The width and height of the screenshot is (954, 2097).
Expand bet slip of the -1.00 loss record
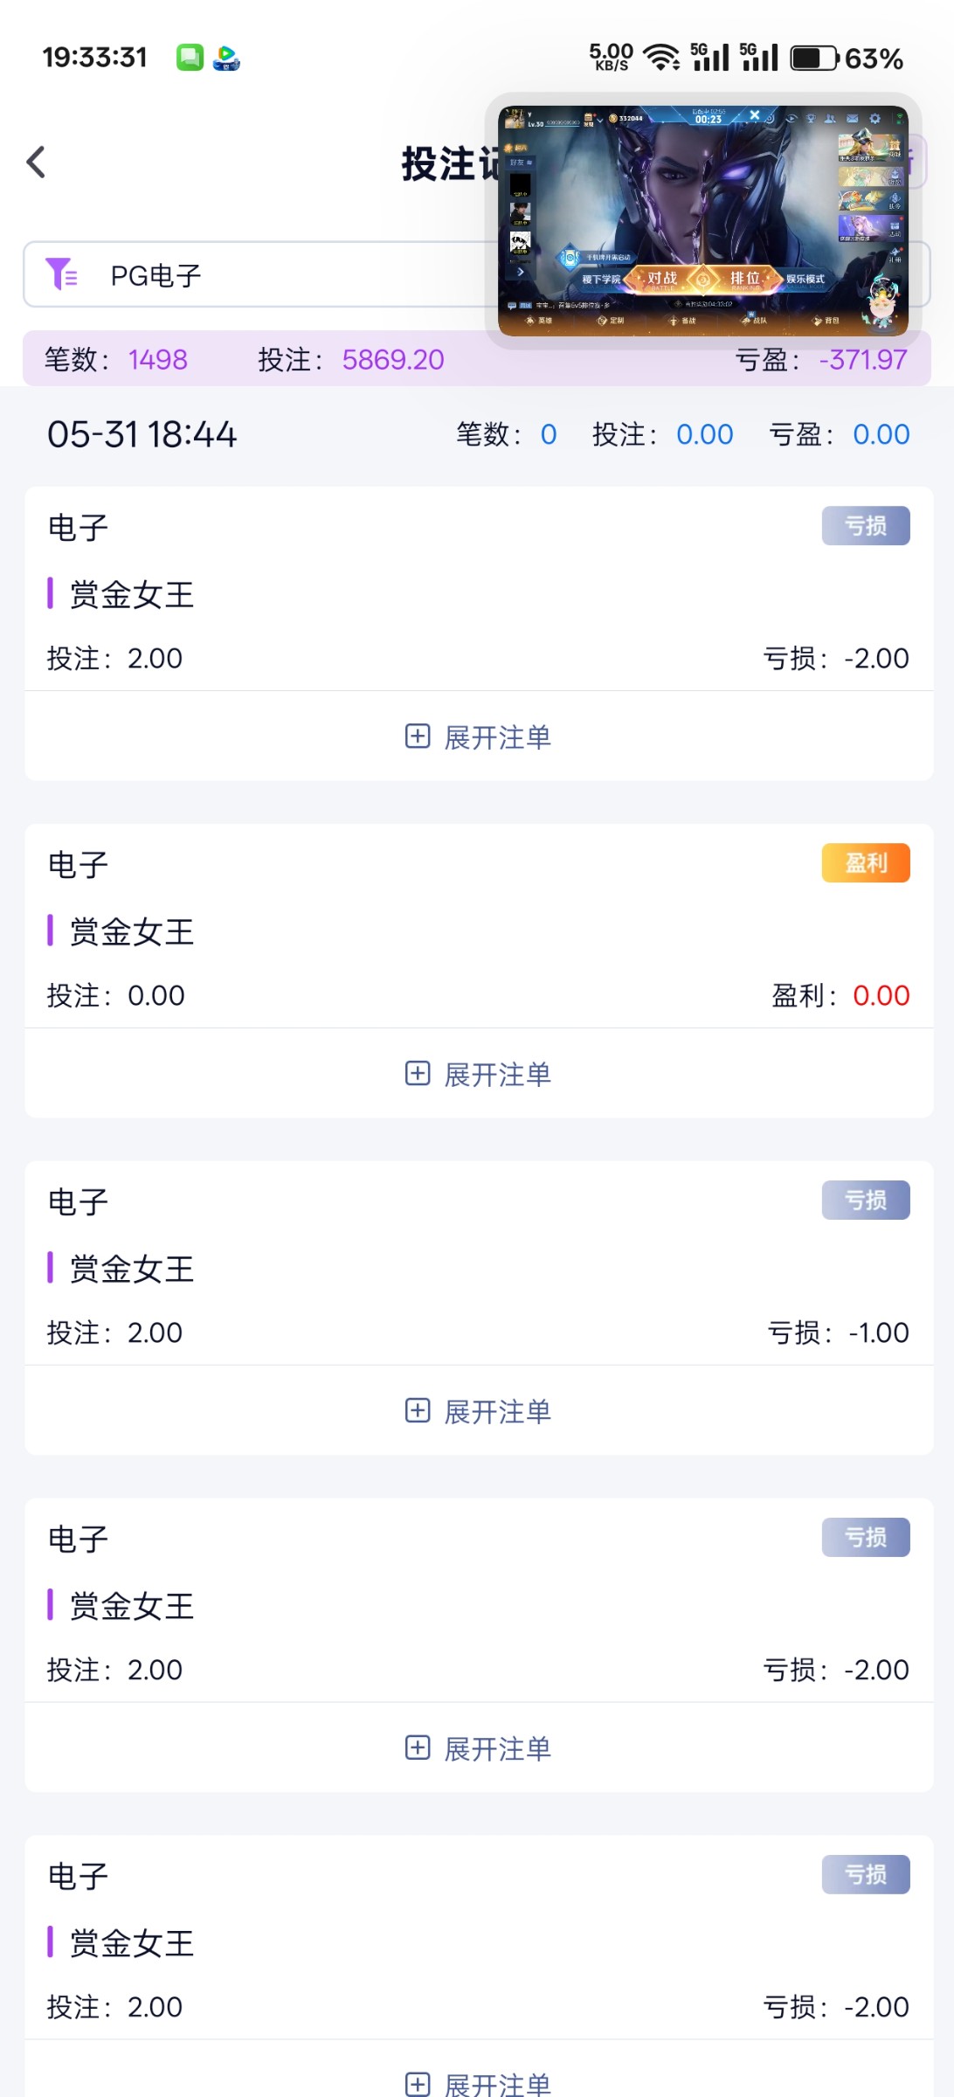[479, 1411]
